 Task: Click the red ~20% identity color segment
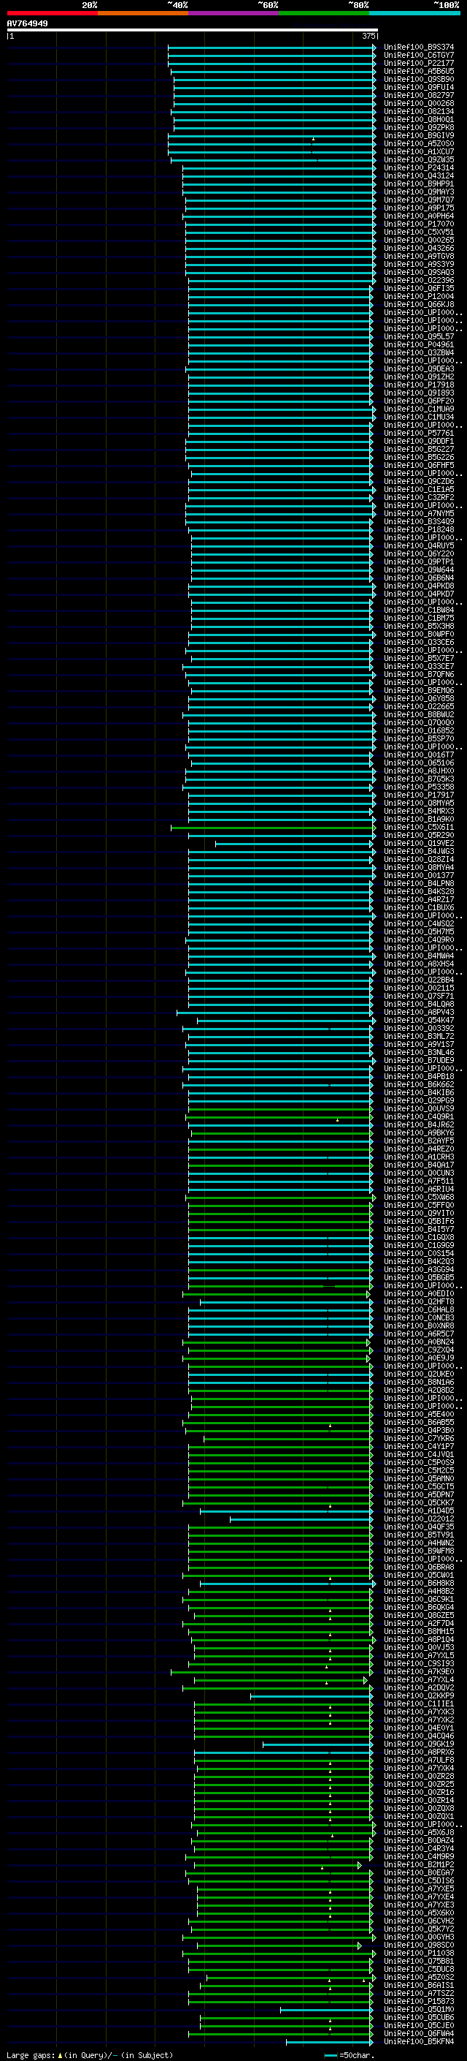(52, 13)
